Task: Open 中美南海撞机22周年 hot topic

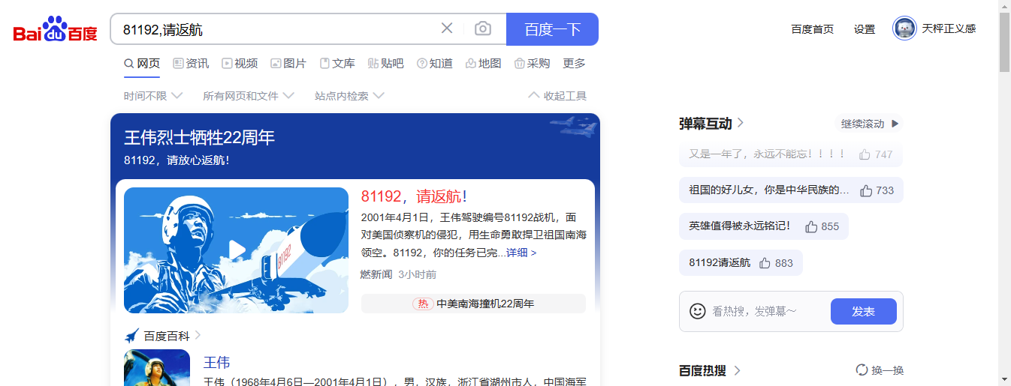Action: pos(485,304)
